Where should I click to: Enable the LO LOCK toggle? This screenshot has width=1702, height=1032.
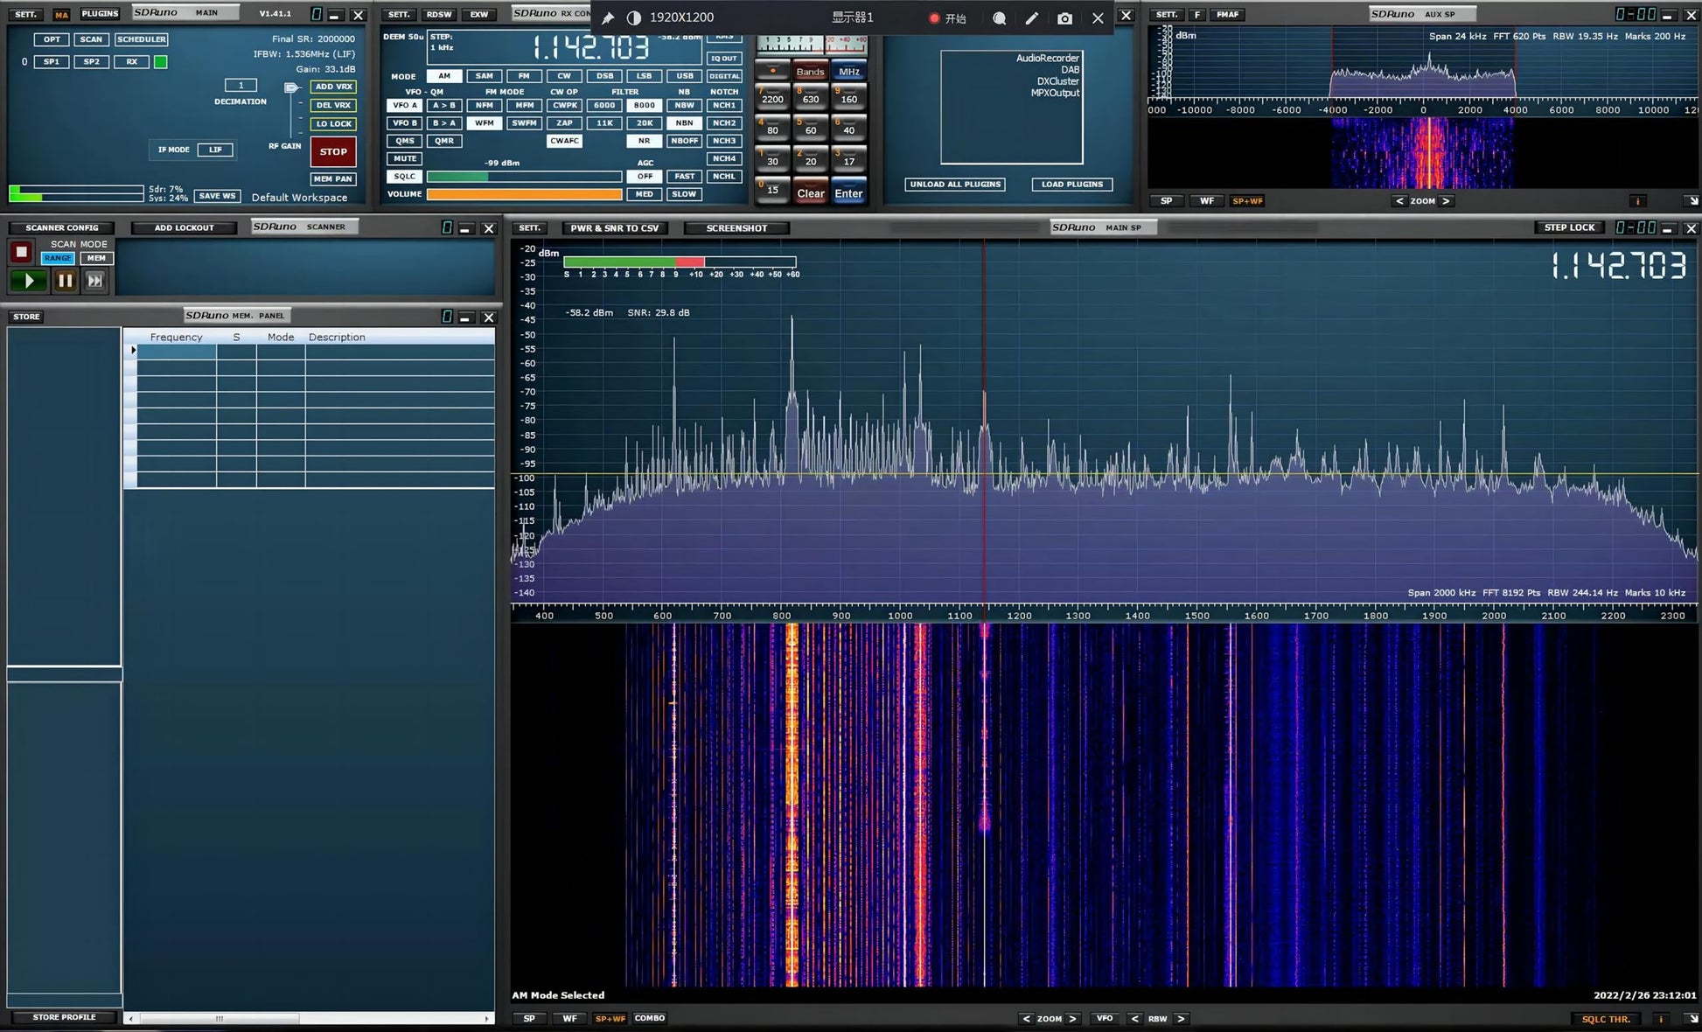(x=333, y=123)
